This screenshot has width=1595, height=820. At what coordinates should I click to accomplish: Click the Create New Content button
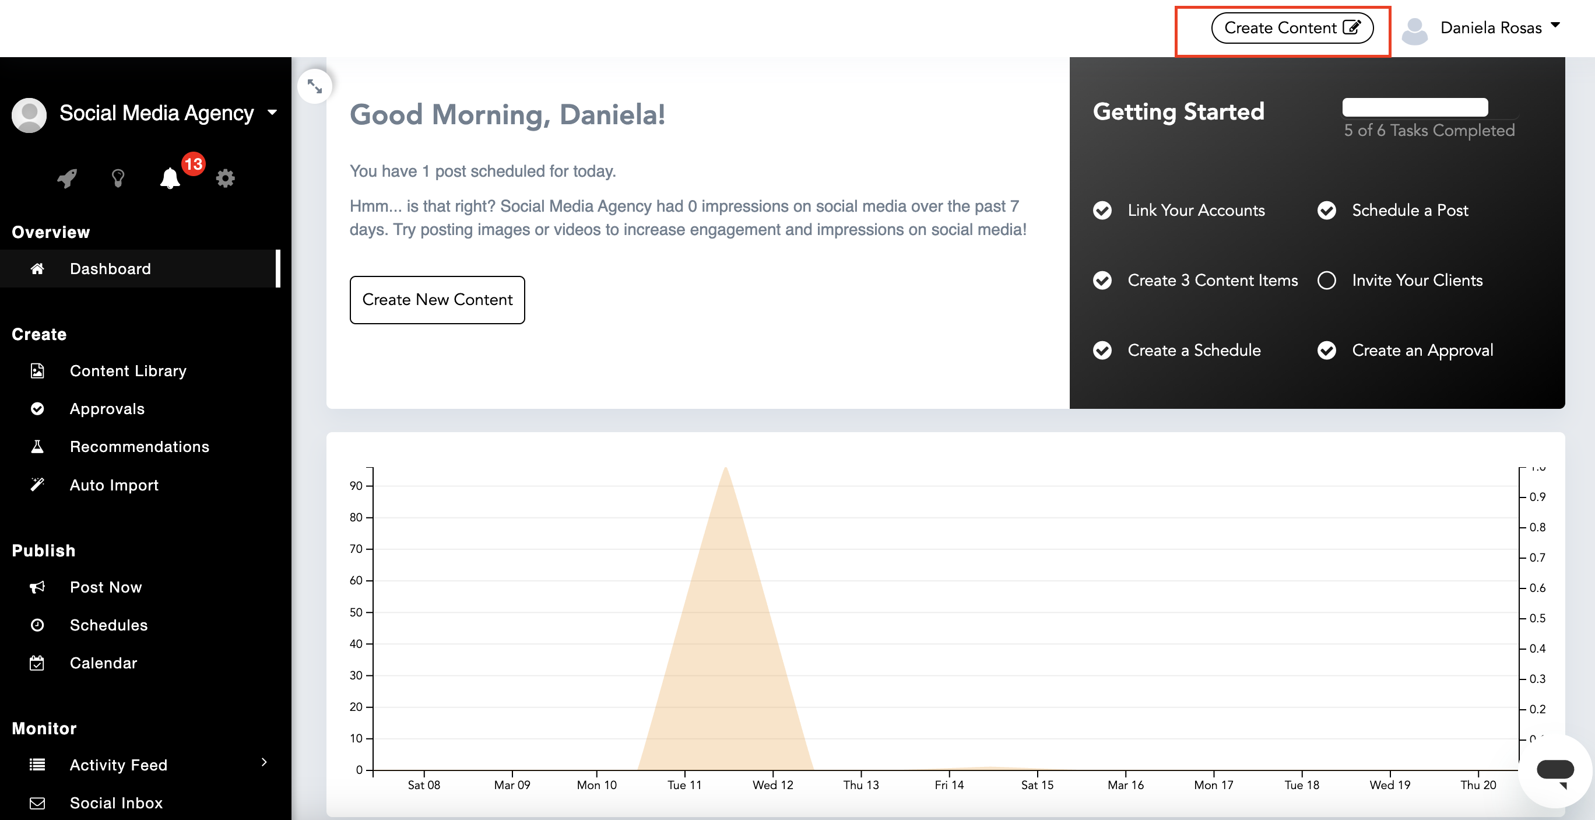pos(437,300)
